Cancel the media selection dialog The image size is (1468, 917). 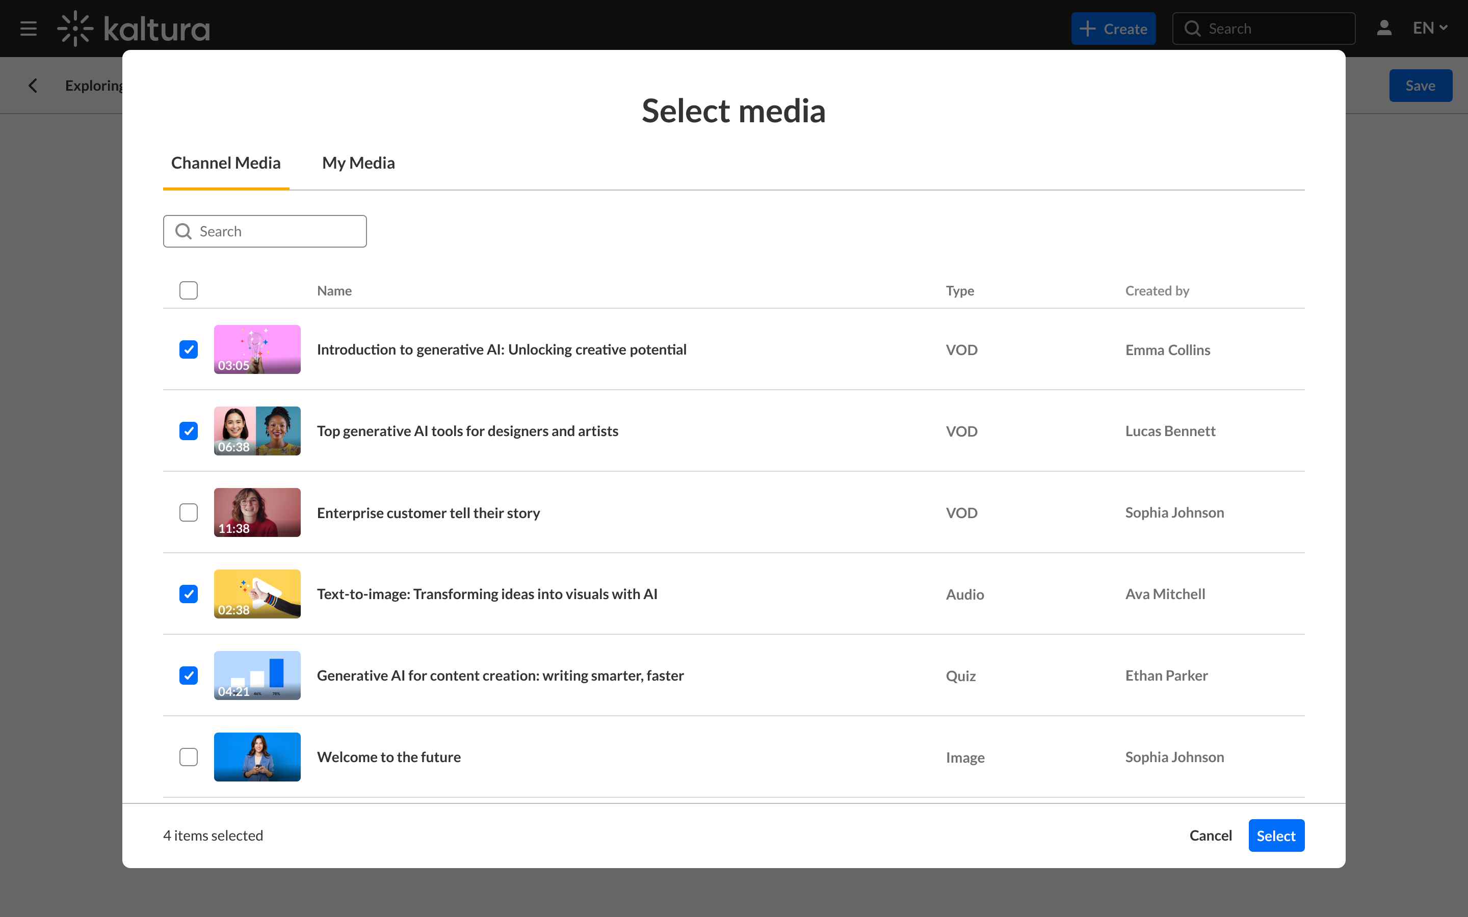[x=1210, y=835]
